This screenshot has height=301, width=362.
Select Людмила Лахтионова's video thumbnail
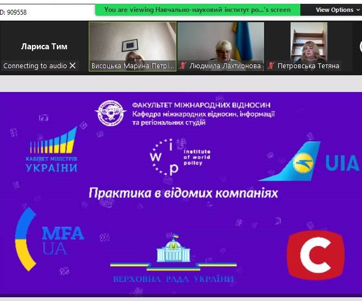[221, 42]
